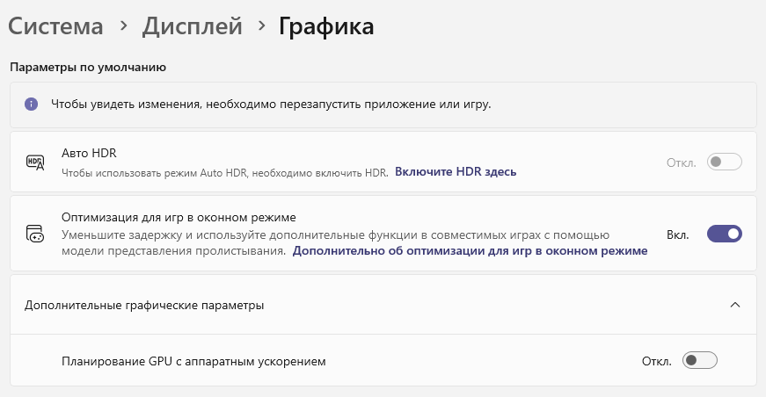
Task: Click the Авто HDR label
Action: point(89,153)
